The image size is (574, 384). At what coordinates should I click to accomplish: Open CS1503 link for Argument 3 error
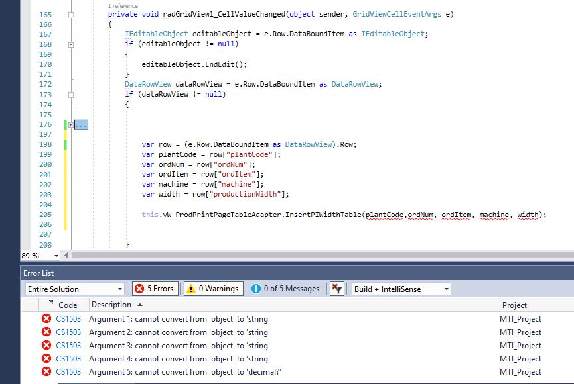coord(68,346)
